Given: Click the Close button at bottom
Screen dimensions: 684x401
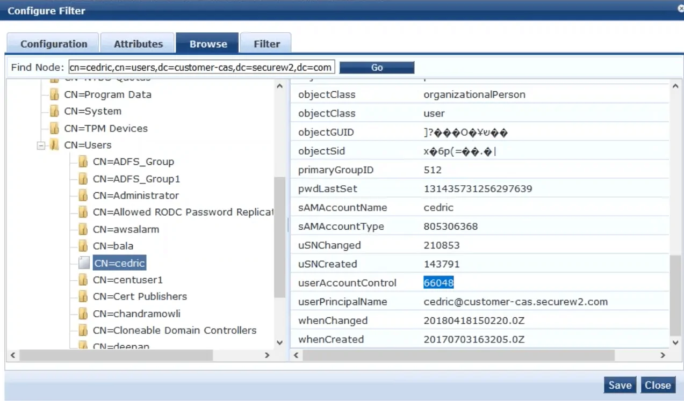Looking at the screenshot, I should point(658,385).
